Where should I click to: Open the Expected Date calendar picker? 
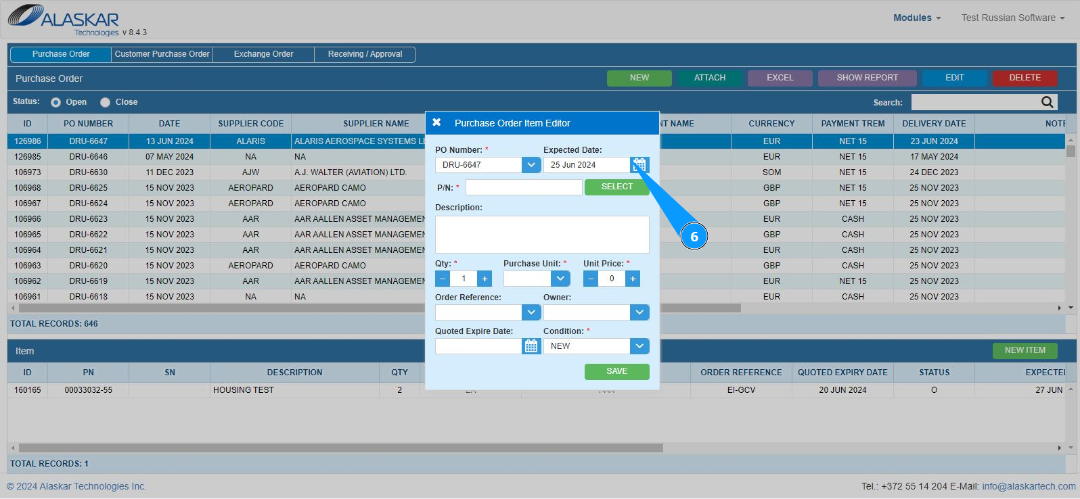639,164
